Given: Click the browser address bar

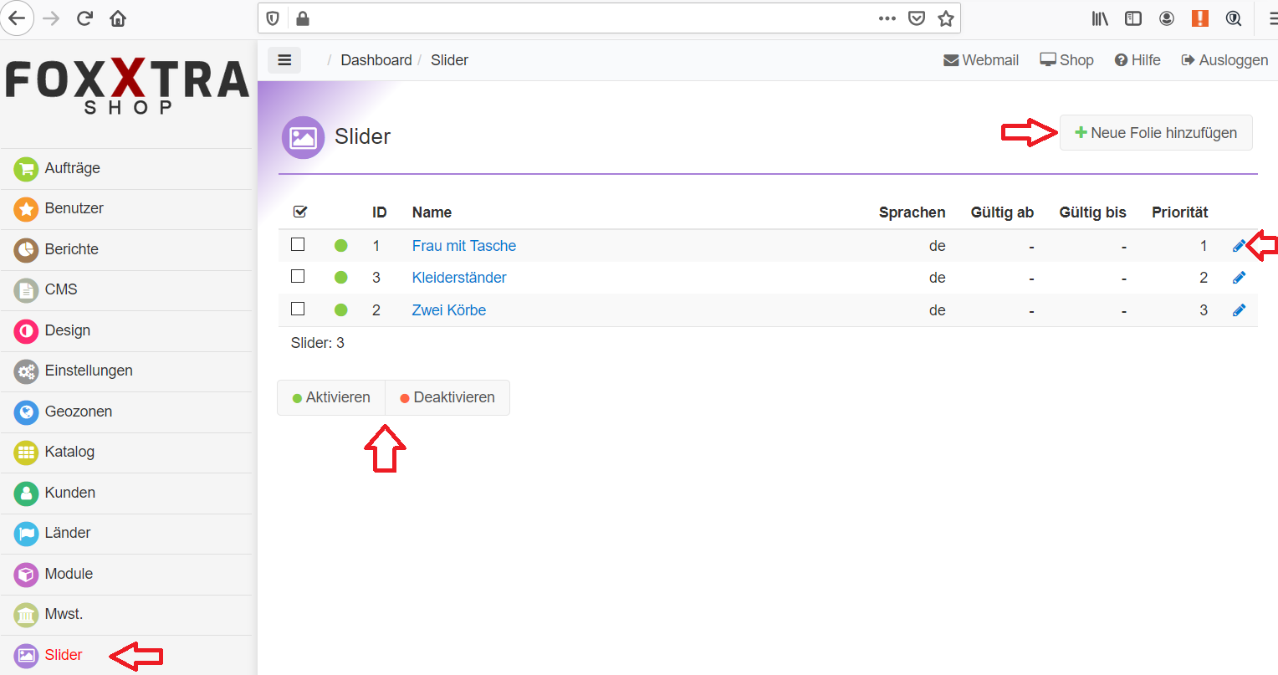Looking at the screenshot, I should (585, 18).
